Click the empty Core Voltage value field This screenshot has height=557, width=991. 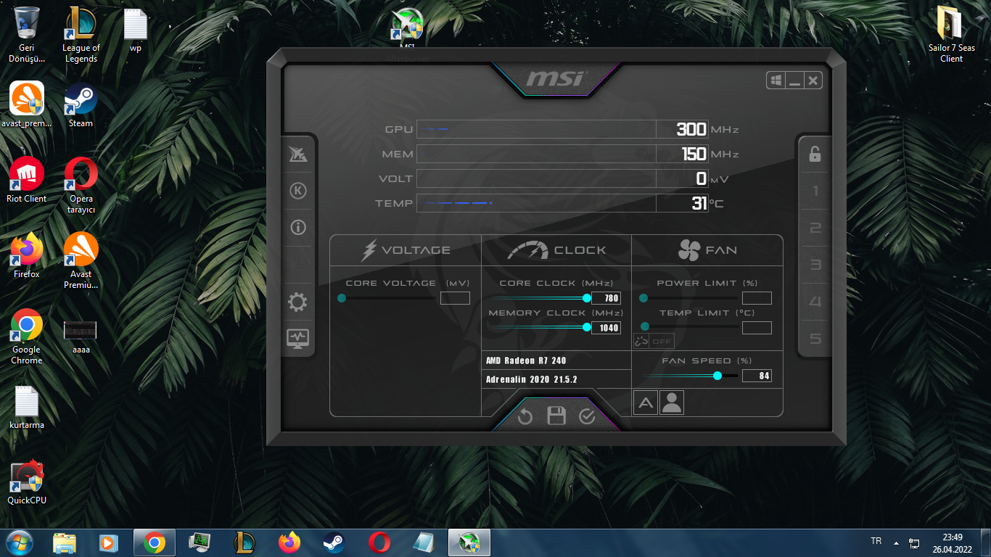pyautogui.click(x=455, y=298)
